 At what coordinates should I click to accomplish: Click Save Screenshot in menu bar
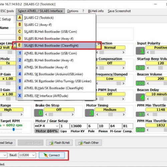(x=119, y=11)
